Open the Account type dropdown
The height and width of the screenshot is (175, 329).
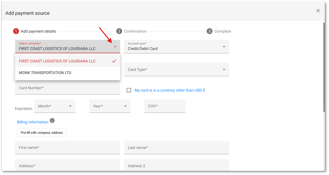(x=176, y=46)
